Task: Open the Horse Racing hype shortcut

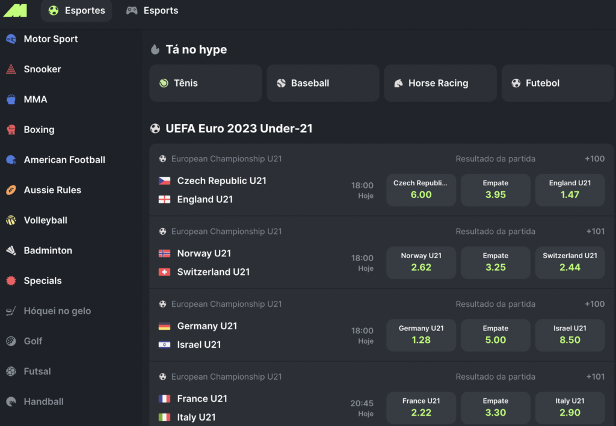Action: [x=440, y=83]
